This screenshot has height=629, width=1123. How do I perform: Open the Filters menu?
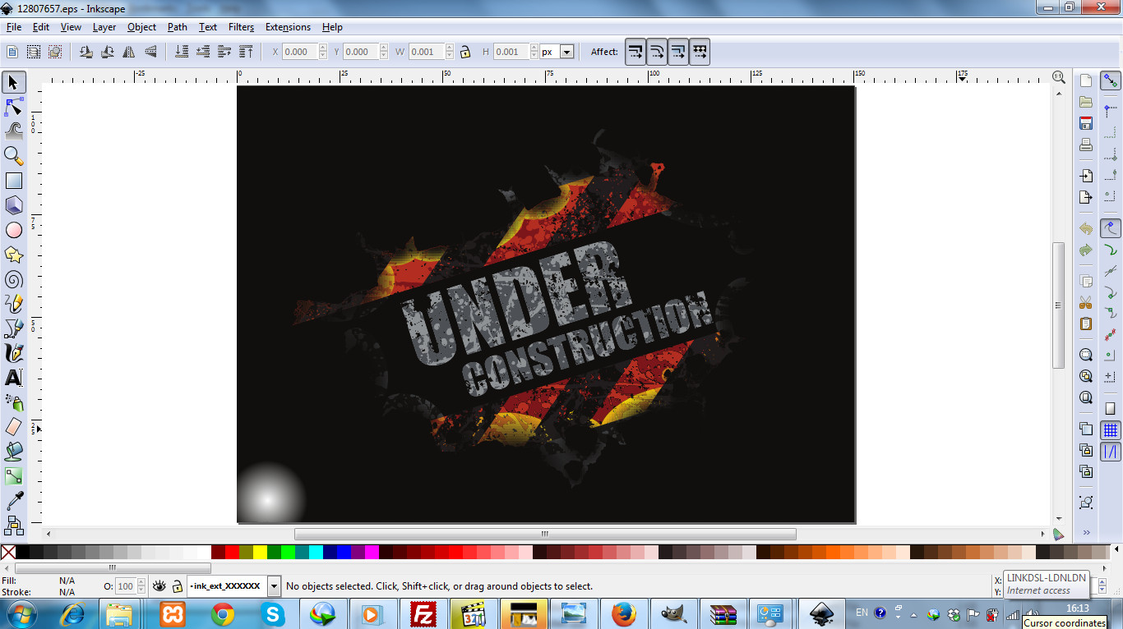(x=241, y=27)
